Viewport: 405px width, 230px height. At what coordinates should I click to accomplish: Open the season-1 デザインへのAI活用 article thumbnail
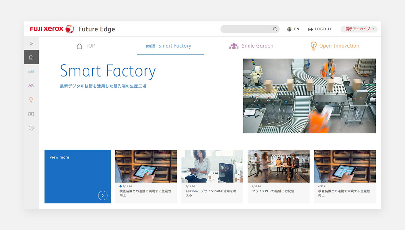coord(212,166)
